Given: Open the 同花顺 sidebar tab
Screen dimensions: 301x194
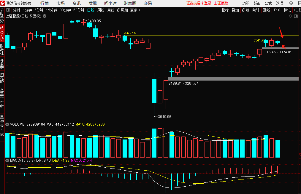Looking at the screenshot, I should click(2, 78).
